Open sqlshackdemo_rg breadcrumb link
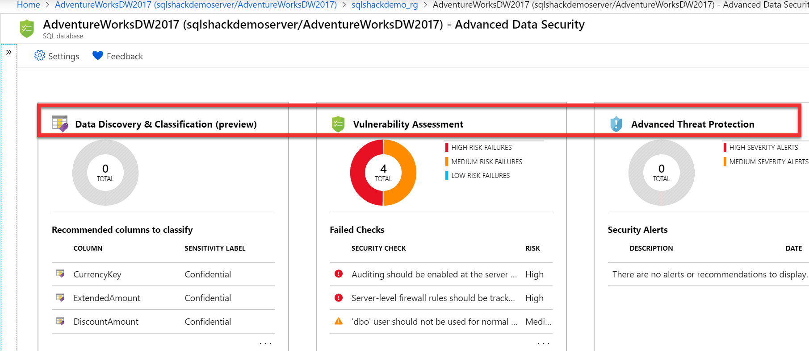This screenshot has height=351, width=809. pyautogui.click(x=384, y=5)
